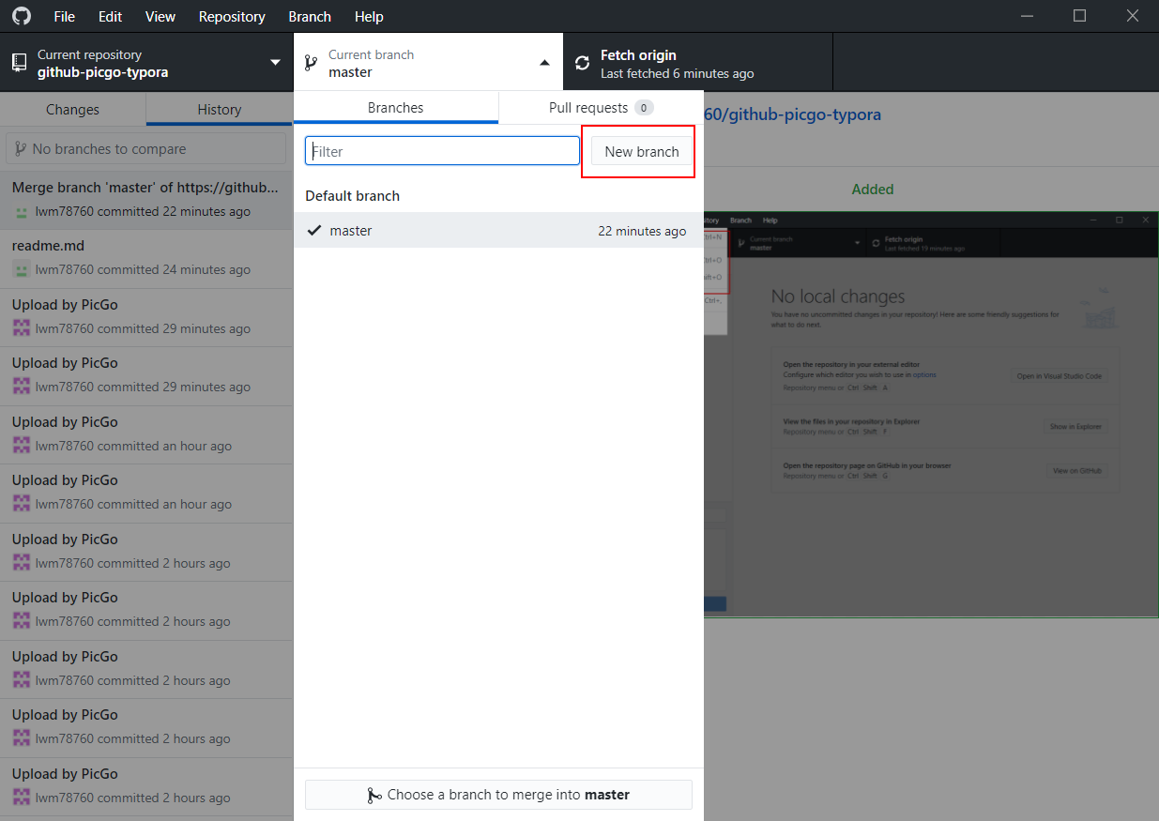Select the readme.md commit

(146, 258)
